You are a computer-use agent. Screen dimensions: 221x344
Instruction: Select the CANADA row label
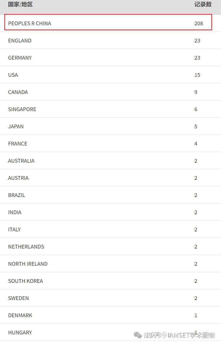[x=18, y=92]
